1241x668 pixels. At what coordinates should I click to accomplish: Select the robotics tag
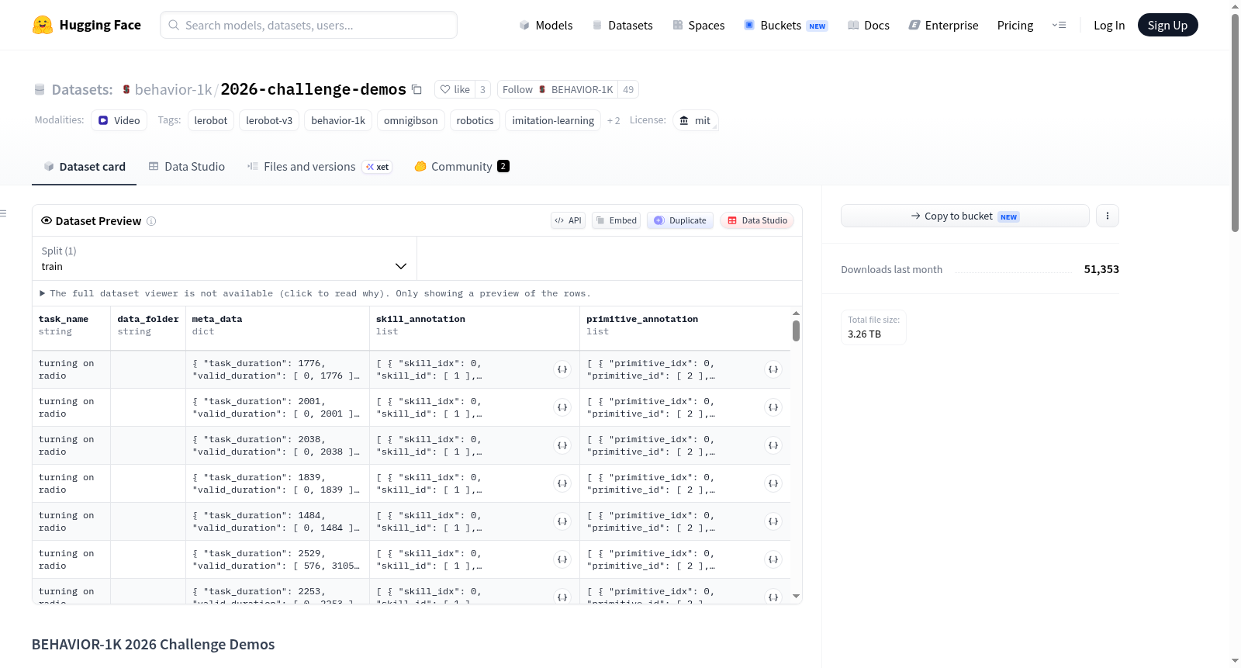click(x=475, y=120)
